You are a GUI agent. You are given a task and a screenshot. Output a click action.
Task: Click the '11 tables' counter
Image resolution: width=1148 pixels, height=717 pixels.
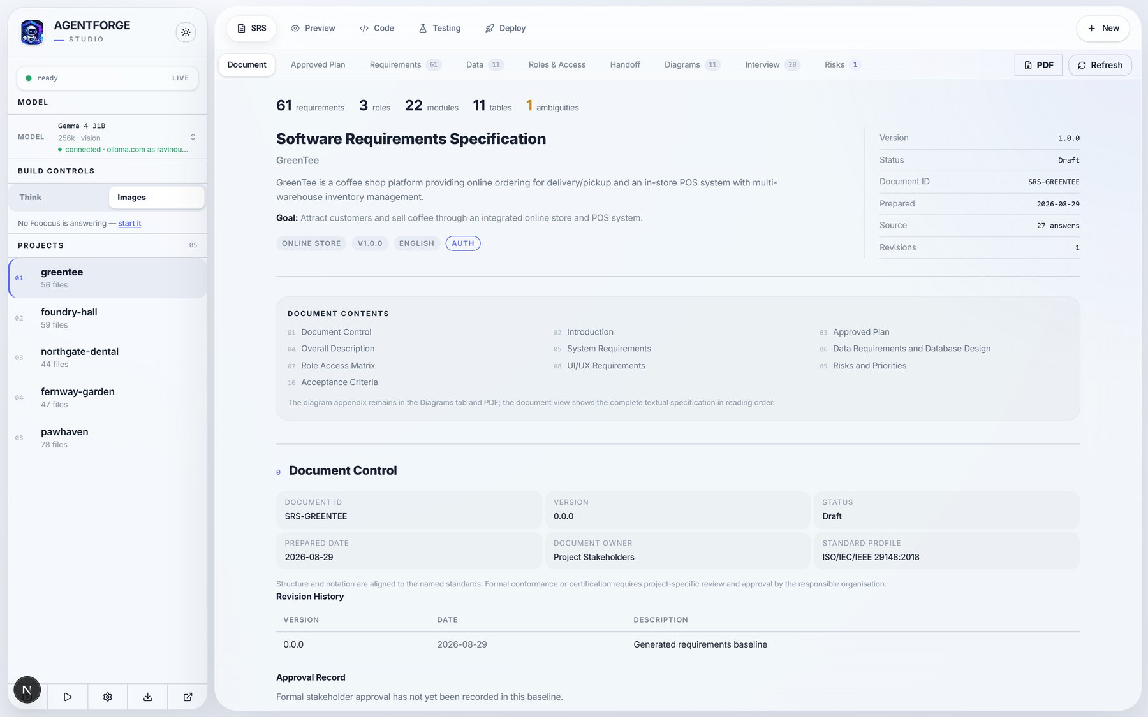(x=492, y=106)
